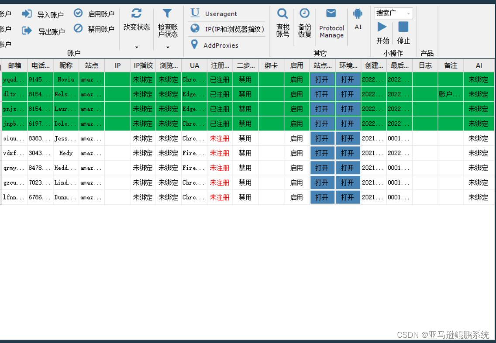
Task: Expand the dropdown arrow under 改变状态
Action: (137, 48)
